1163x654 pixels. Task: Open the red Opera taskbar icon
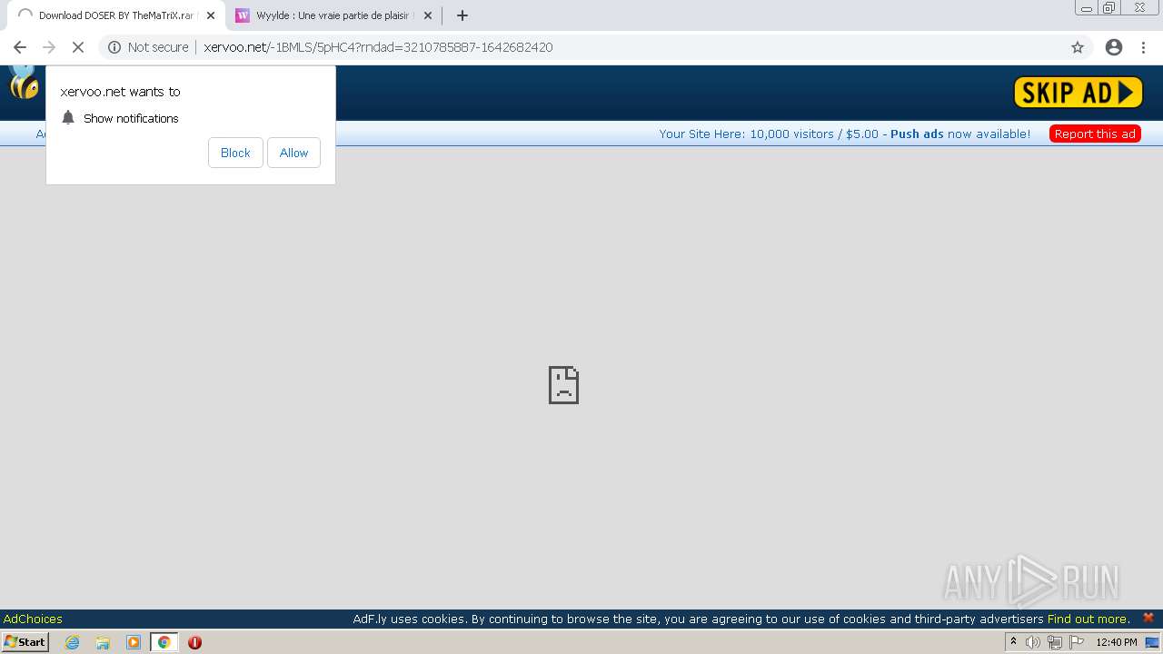click(194, 642)
